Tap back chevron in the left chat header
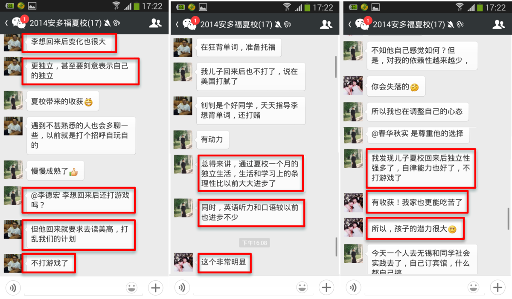The height and width of the screenshot is (299, 512). pyautogui.click(x=6, y=23)
